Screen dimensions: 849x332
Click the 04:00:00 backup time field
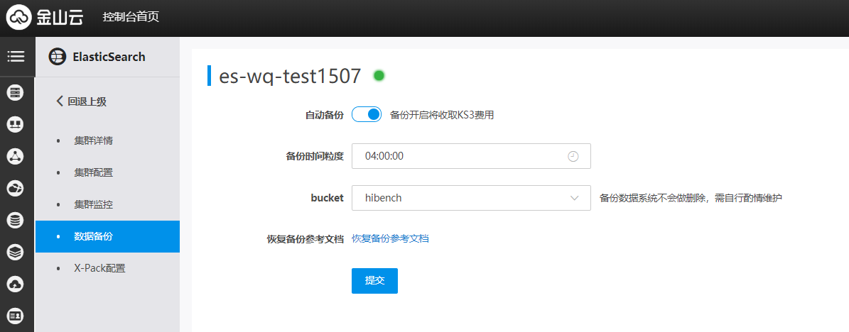[471, 156]
